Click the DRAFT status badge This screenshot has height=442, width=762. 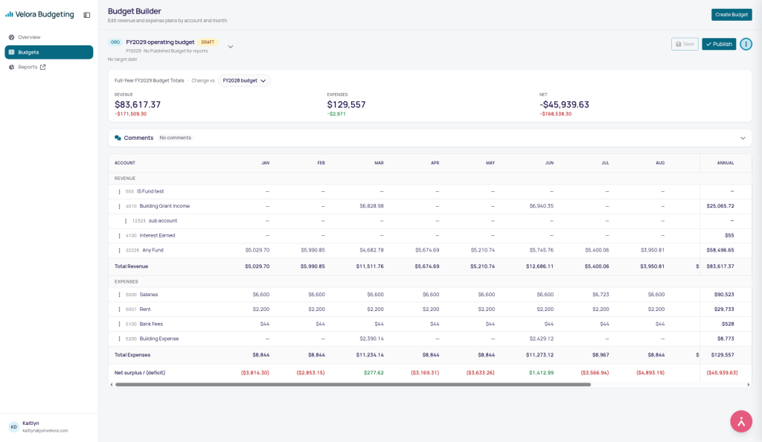pos(208,42)
